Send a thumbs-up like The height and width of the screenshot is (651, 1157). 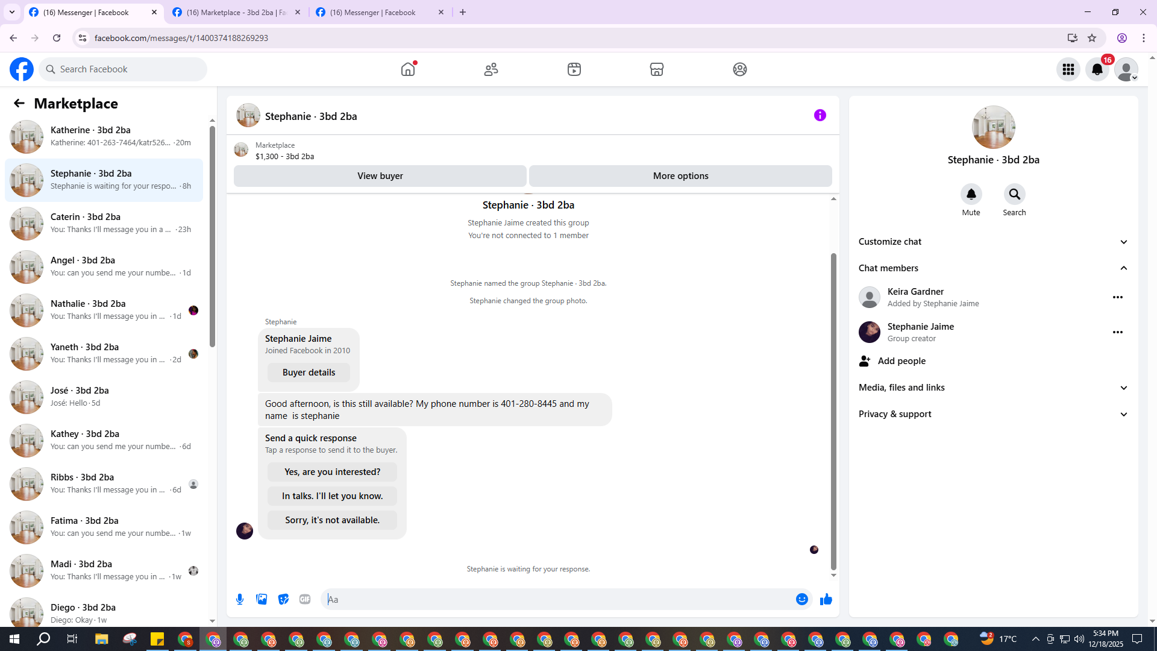tap(826, 599)
